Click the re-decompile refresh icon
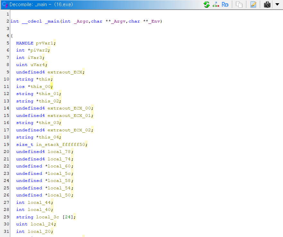The height and width of the screenshot is (237, 283). tap(207, 5)
